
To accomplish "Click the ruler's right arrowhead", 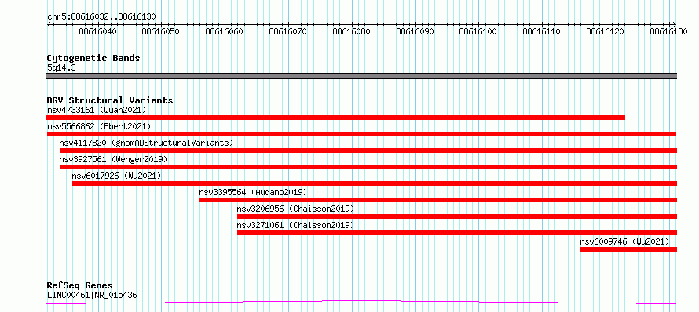I will tap(675, 24).
